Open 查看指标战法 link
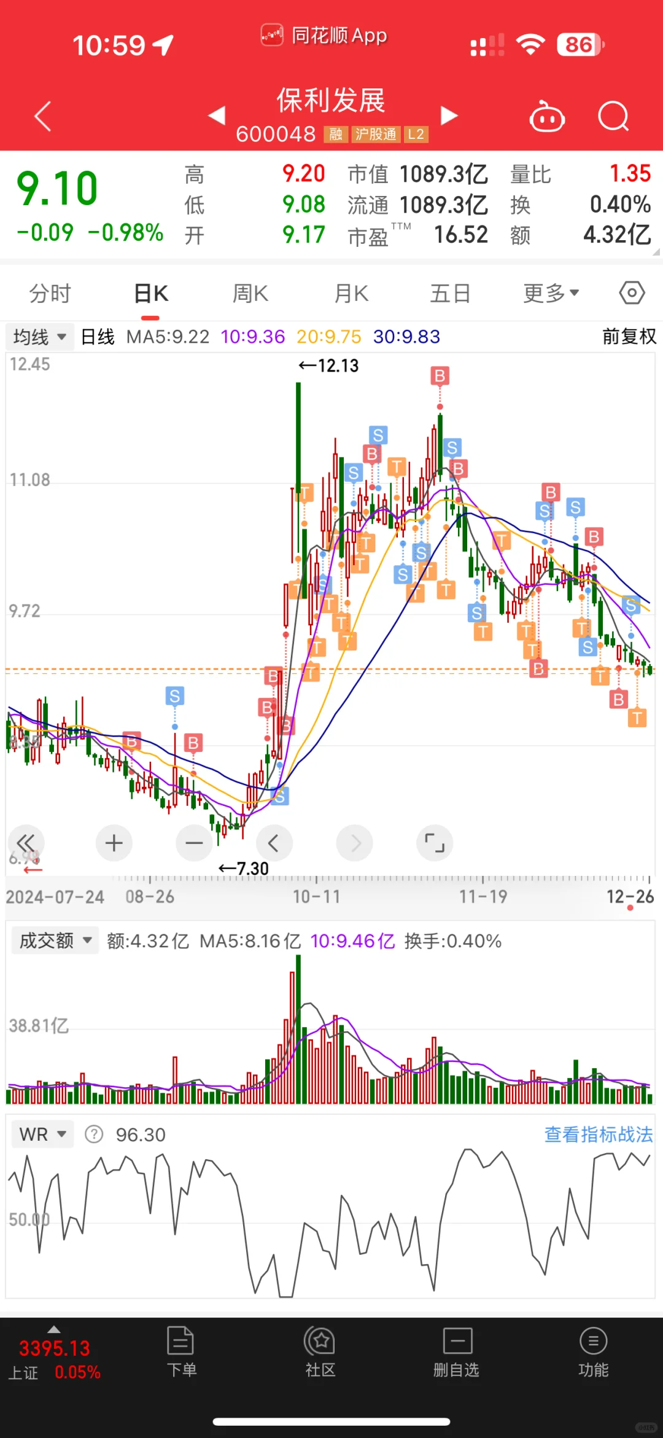Image resolution: width=663 pixels, height=1438 pixels. [x=599, y=1134]
